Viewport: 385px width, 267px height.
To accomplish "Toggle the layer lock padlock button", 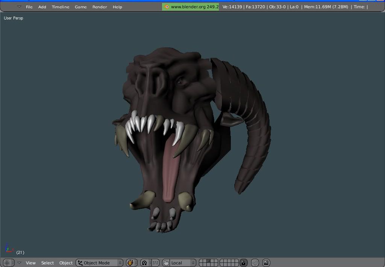I will tap(244, 263).
